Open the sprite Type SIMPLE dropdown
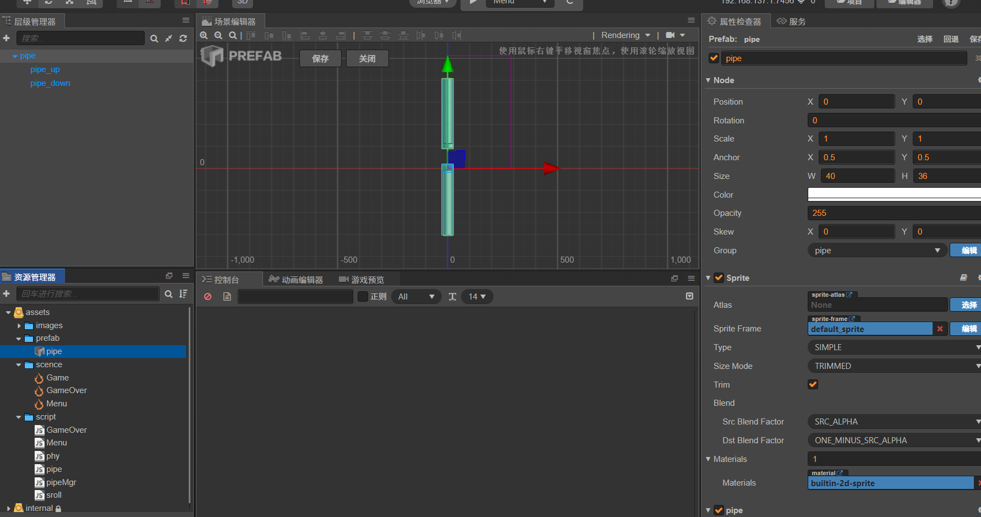Screen dimensions: 981x517 tap(894, 347)
